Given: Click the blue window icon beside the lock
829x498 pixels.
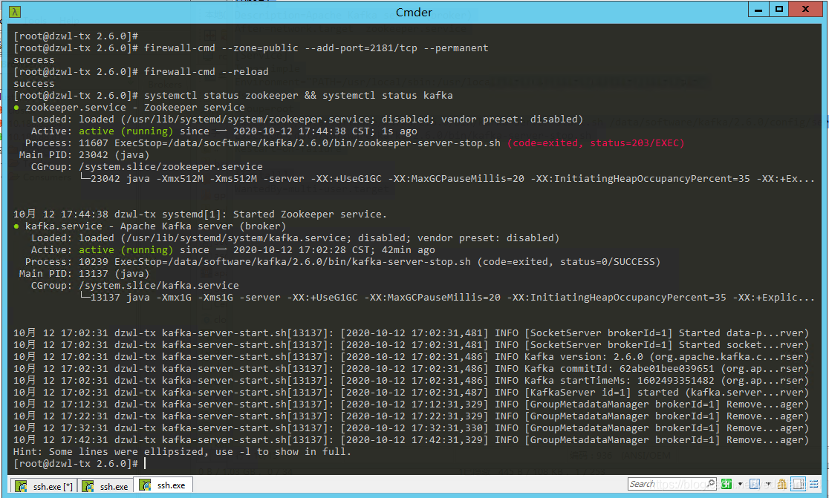Looking at the screenshot, I should 755,484.
